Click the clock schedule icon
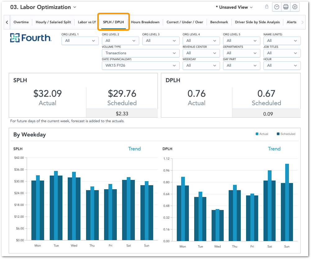 tap(277, 7)
